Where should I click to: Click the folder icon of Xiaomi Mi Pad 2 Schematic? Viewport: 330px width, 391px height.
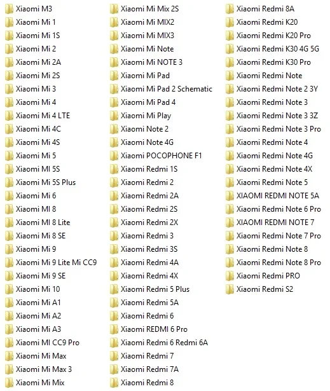point(114,89)
